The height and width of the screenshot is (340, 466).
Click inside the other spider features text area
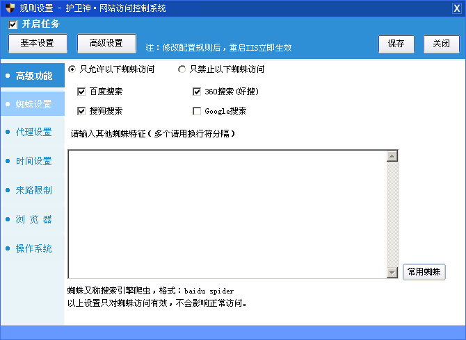coord(227,214)
